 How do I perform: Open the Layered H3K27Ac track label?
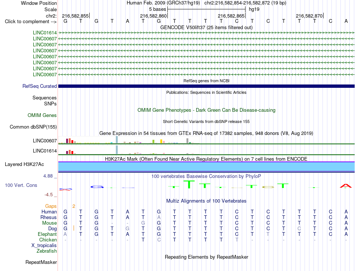24,164
